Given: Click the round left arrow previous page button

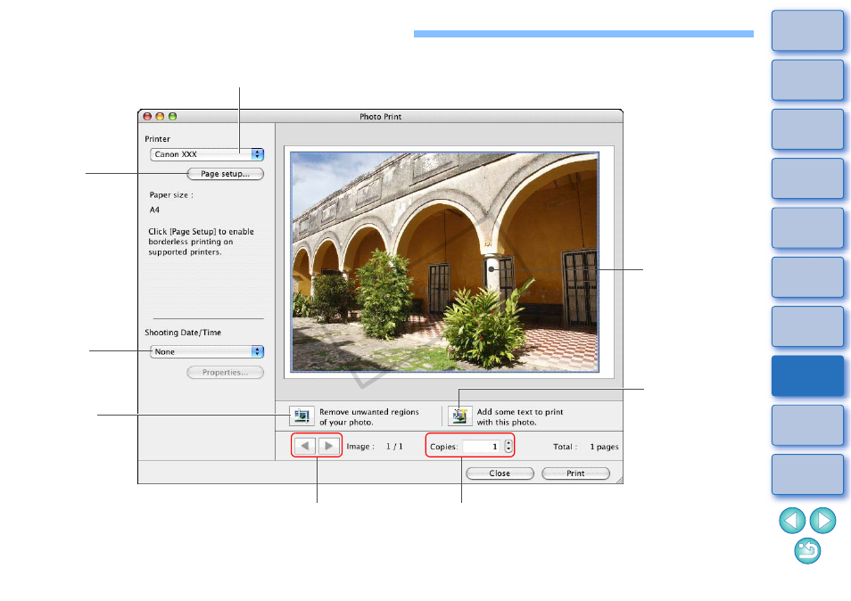Looking at the screenshot, I should pos(792,520).
